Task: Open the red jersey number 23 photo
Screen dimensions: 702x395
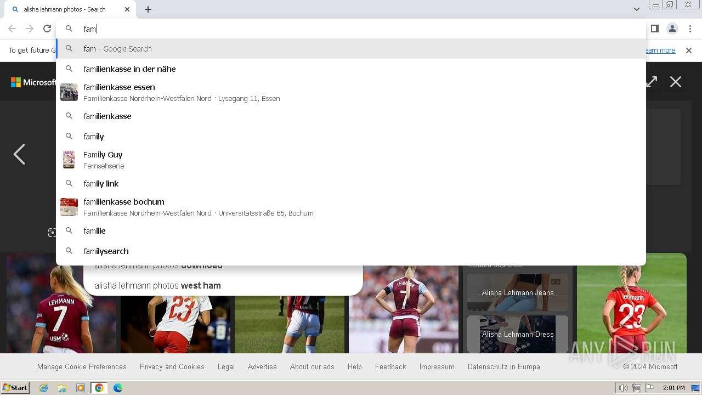Action: [632, 303]
